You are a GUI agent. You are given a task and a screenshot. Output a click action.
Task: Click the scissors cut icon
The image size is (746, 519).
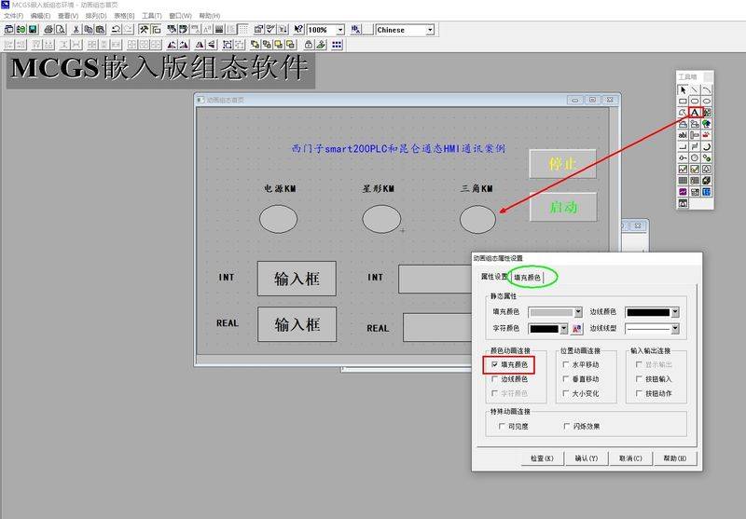point(76,30)
